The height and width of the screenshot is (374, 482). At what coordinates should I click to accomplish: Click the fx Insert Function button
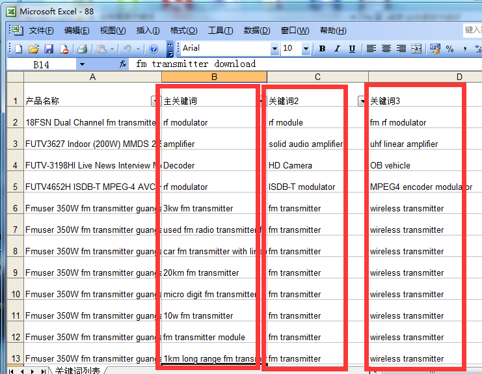[x=123, y=64]
